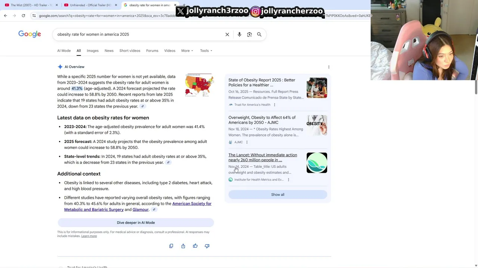Give thumbs down to AI Overview
The height and width of the screenshot is (268, 478).
click(x=207, y=246)
